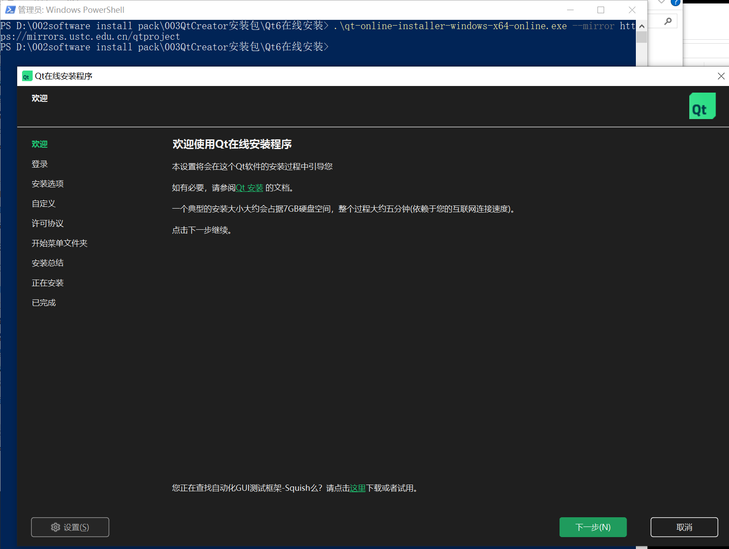This screenshot has height=549, width=729.
Task: Click the PowerShell scrollbar up arrow
Action: tap(642, 26)
